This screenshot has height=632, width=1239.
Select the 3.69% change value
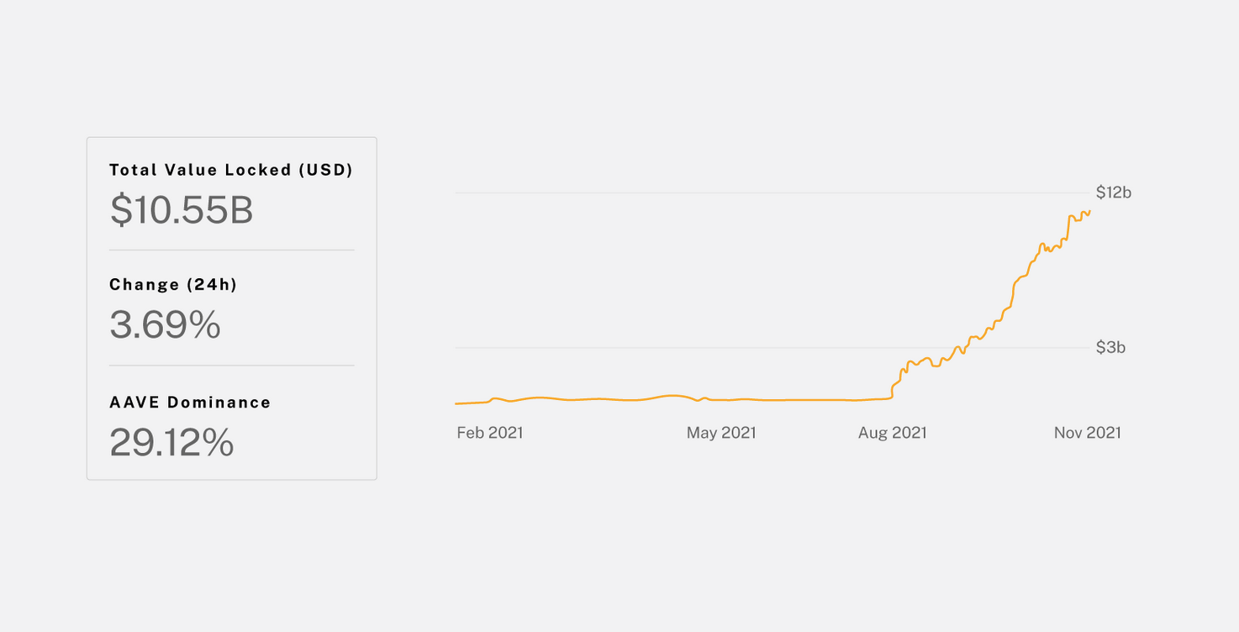165,324
